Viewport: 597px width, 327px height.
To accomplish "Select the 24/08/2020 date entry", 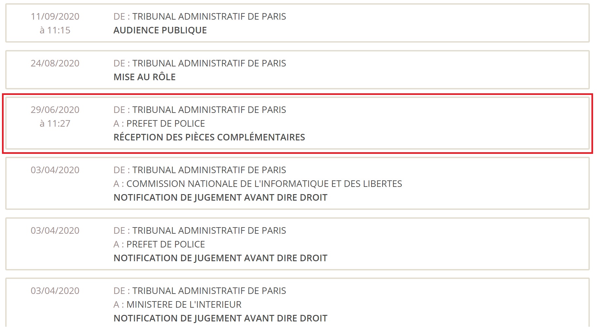I will (x=55, y=63).
